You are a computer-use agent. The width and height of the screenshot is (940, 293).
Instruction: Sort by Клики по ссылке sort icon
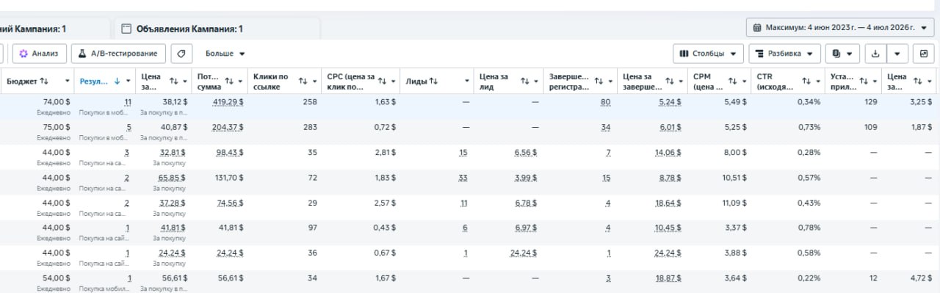point(303,81)
